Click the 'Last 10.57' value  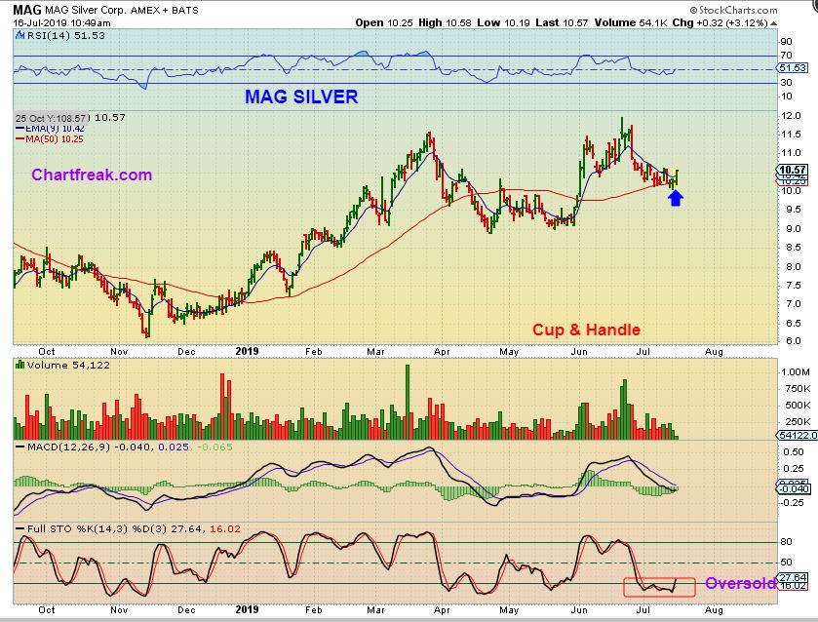point(562,23)
